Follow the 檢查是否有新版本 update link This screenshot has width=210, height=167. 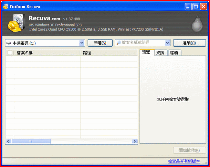click(x=184, y=161)
